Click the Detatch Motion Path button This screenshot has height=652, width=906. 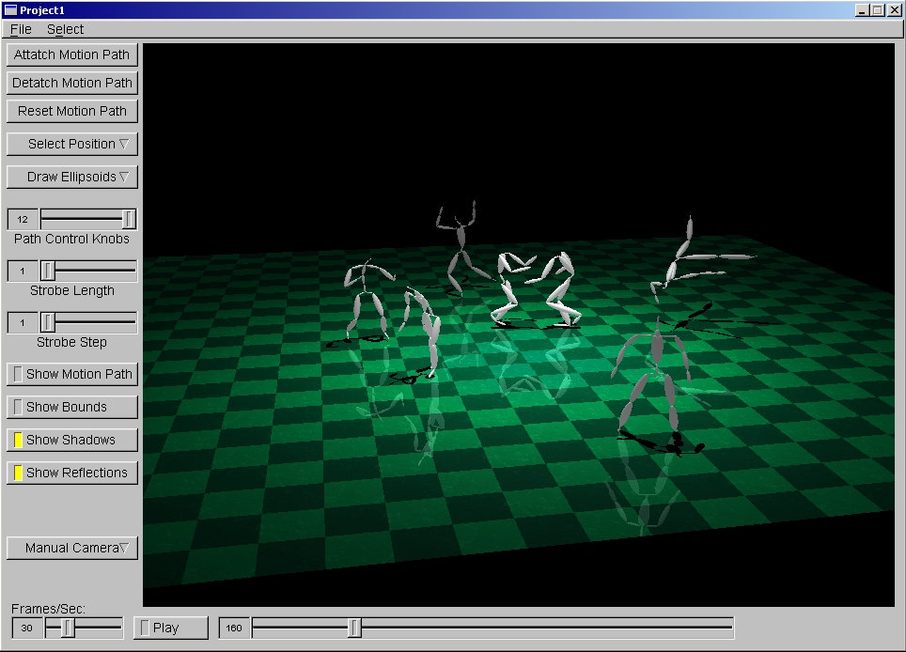click(71, 83)
